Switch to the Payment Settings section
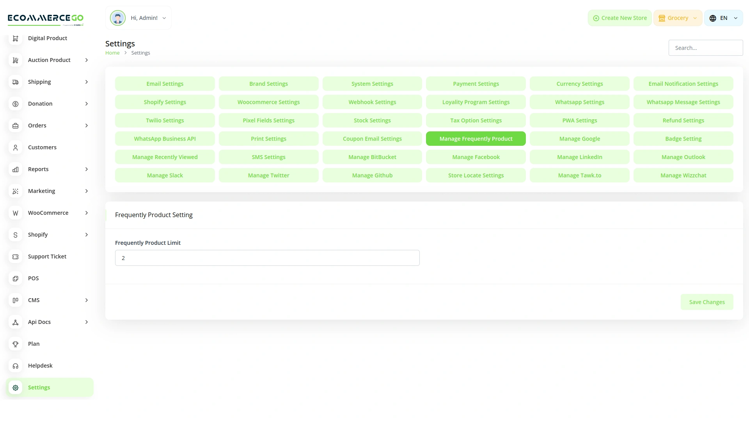The image size is (749, 421). pyautogui.click(x=476, y=83)
